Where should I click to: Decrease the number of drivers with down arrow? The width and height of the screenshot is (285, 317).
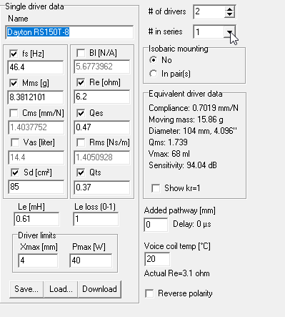pos(229,14)
